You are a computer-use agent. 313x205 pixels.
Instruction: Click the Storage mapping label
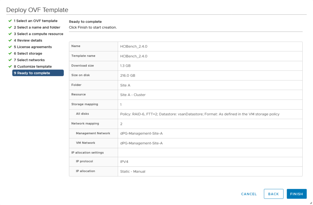[x=85, y=104]
